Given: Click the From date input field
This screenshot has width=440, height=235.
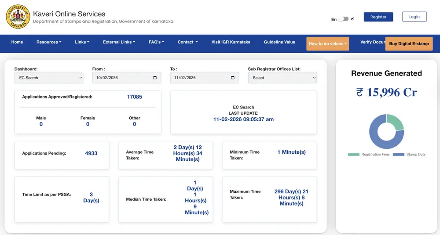Looking at the screenshot, I should (x=121, y=78).
